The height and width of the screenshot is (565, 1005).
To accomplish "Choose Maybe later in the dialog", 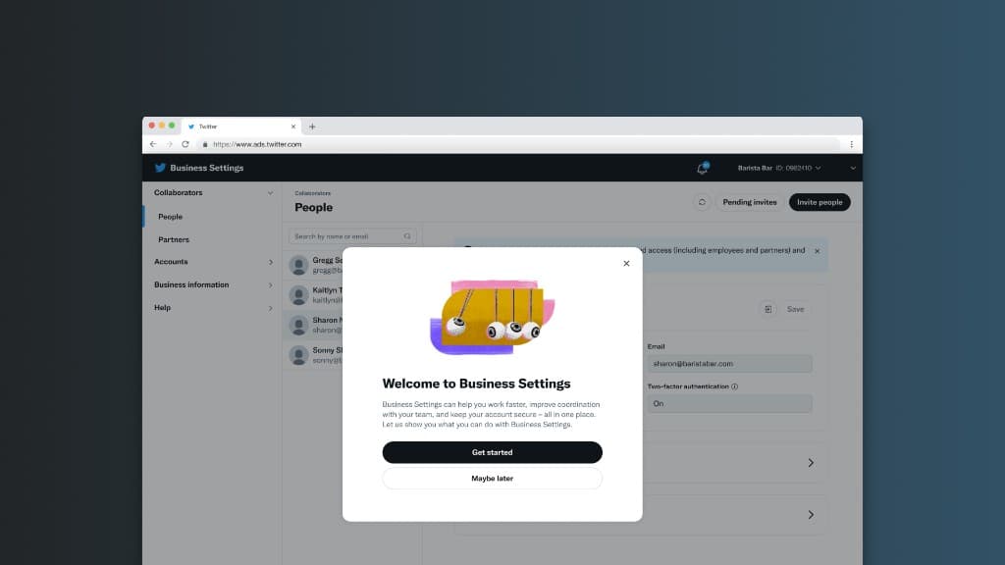I will 493,479.
